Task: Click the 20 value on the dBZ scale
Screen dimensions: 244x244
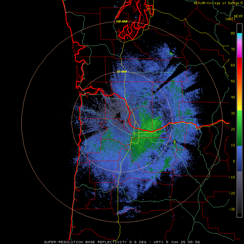Action: pos(233,129)
